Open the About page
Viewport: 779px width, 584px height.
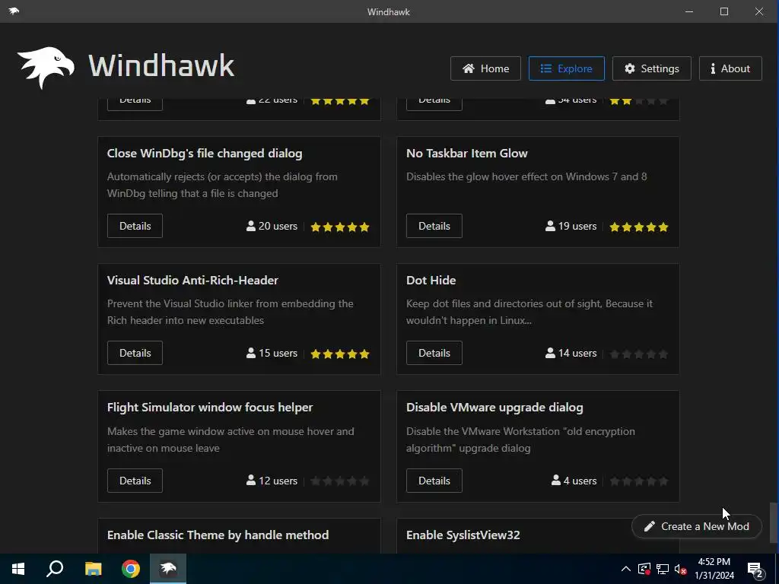pos(730,68)
